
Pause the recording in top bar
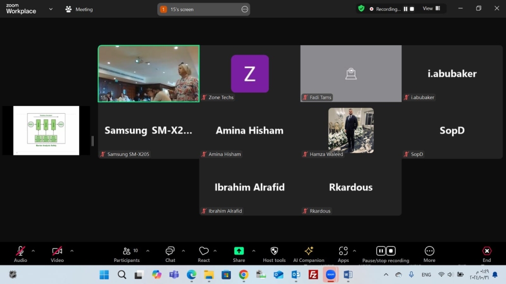click(x=405, y=9)
